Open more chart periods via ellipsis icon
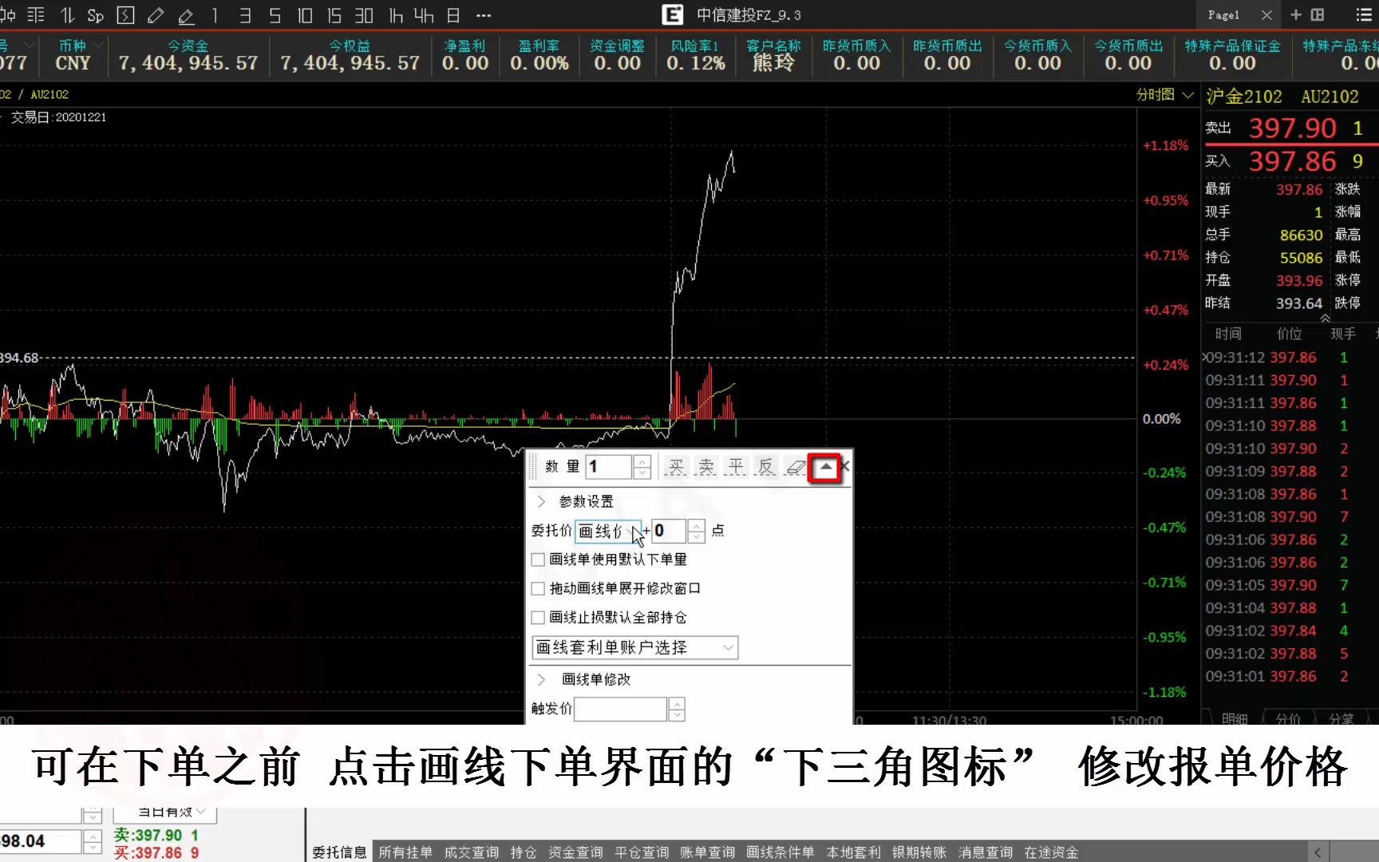 pyautogui.click(x=483, y=16)
